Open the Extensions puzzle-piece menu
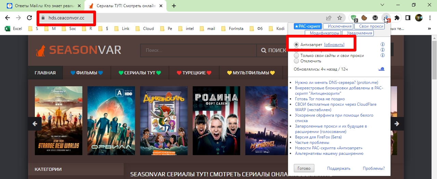The width and height of the screenshot is (437, 179). point(397,18)
